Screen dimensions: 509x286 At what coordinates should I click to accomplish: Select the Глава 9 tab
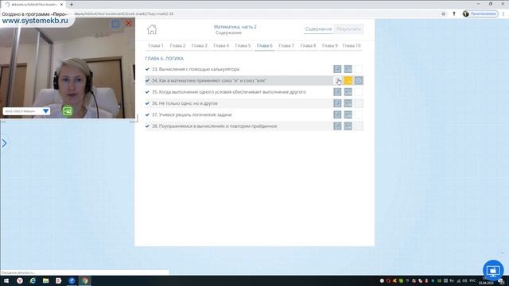[330, 46]
